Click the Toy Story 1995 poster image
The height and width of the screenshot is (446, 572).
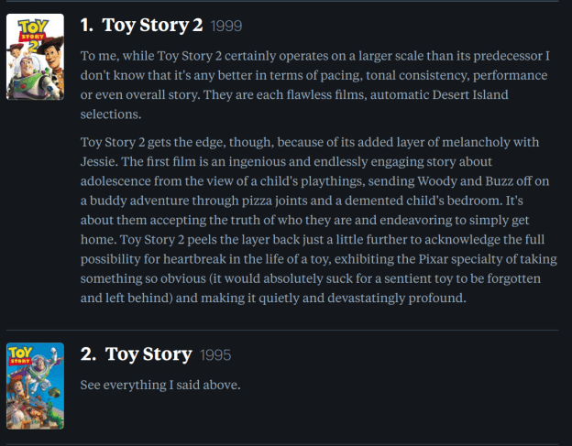click(x=35, y=386)
